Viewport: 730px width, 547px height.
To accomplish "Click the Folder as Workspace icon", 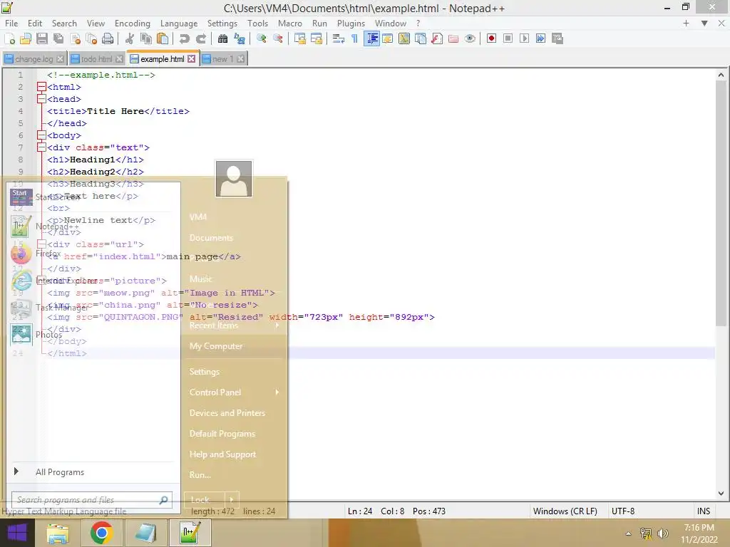I will pos(453,38).
